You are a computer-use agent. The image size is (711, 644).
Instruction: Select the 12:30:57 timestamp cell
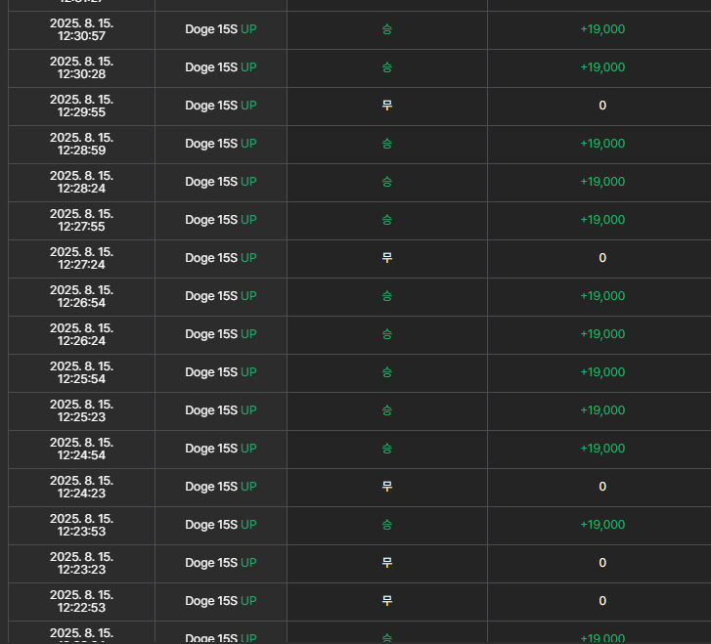pyautogui.click(x=81, y=30)
